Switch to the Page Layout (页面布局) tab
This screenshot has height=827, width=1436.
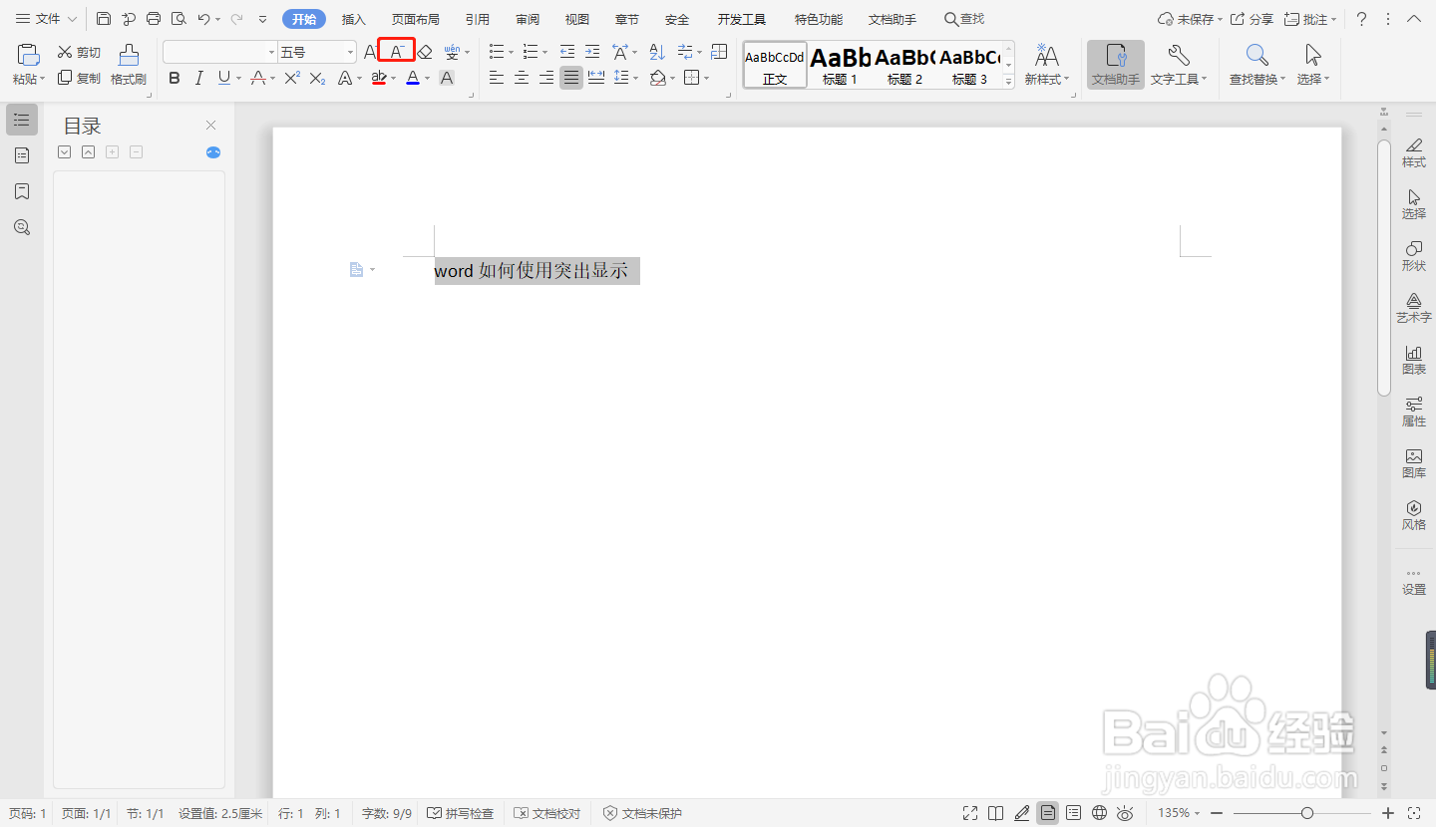coord(415,19)
